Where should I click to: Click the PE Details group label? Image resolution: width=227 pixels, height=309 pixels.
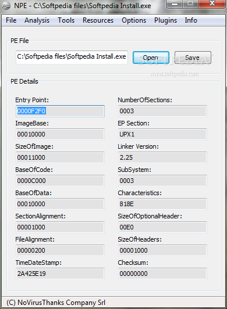click(24, 81)
